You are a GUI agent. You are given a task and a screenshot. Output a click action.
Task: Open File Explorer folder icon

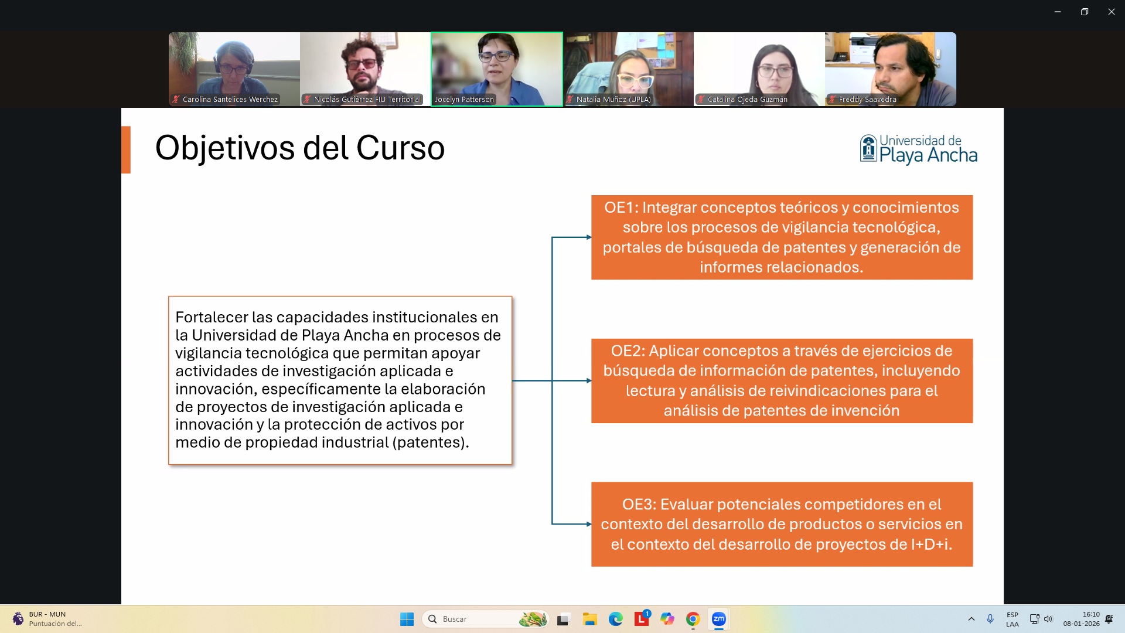point(589,619)
